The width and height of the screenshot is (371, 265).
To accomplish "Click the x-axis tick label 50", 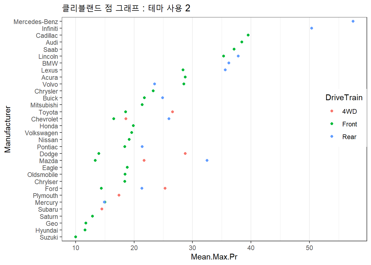I will pyautogui.click(x=309, y=248).
